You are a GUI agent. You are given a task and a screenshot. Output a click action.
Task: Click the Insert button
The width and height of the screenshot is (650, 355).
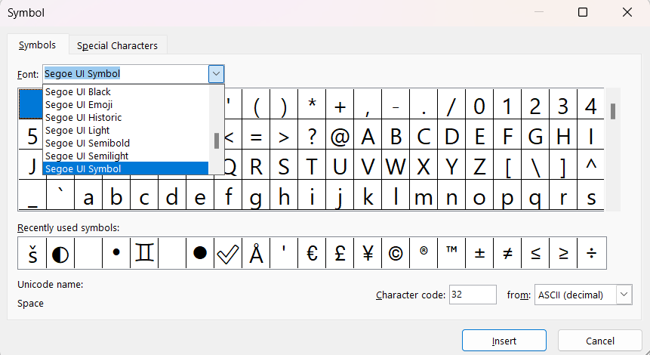pos(504,341)
